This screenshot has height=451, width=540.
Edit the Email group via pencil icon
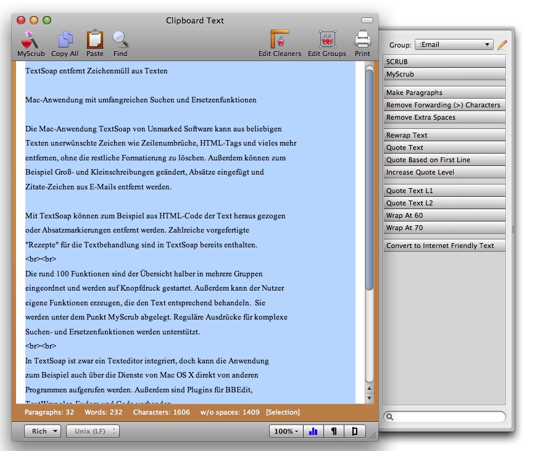(501, 44)
